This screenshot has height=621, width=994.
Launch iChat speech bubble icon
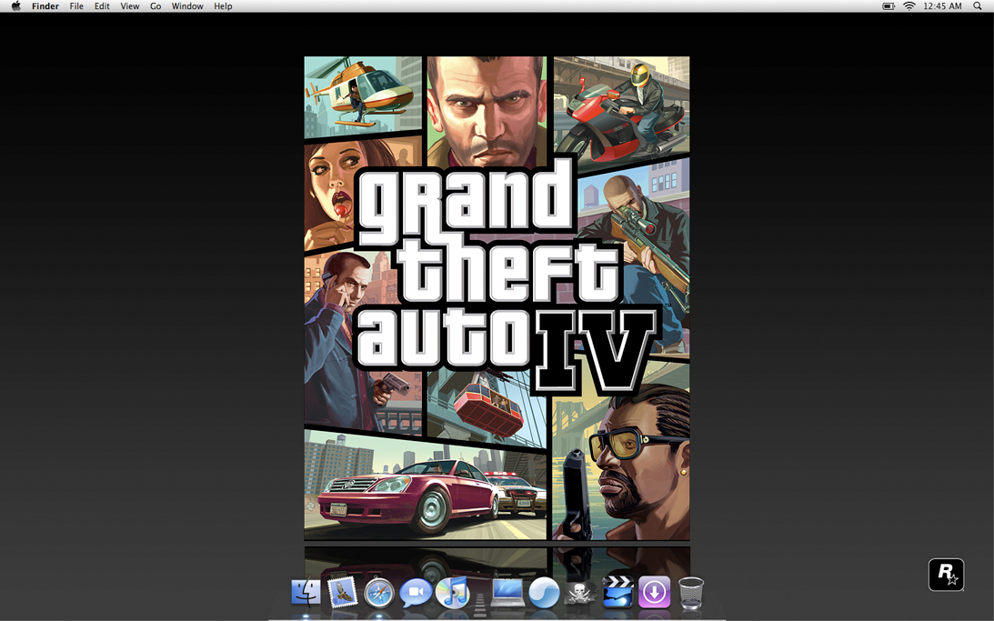(x=416, y=593)
